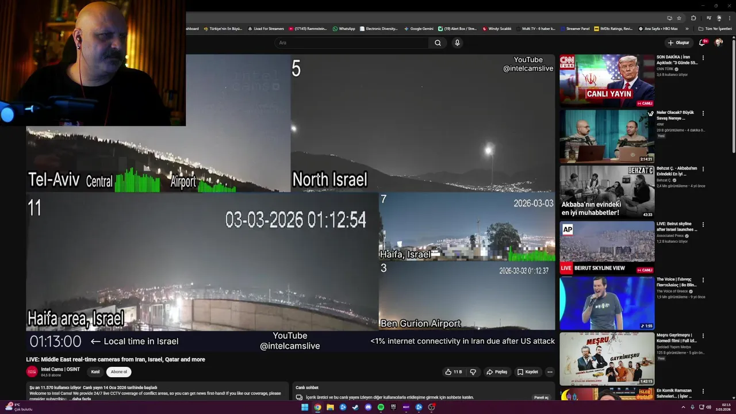736x414 pixels.
Task: Open Meşru Gayrimeşru comedy film title
Action: point(677,338)
